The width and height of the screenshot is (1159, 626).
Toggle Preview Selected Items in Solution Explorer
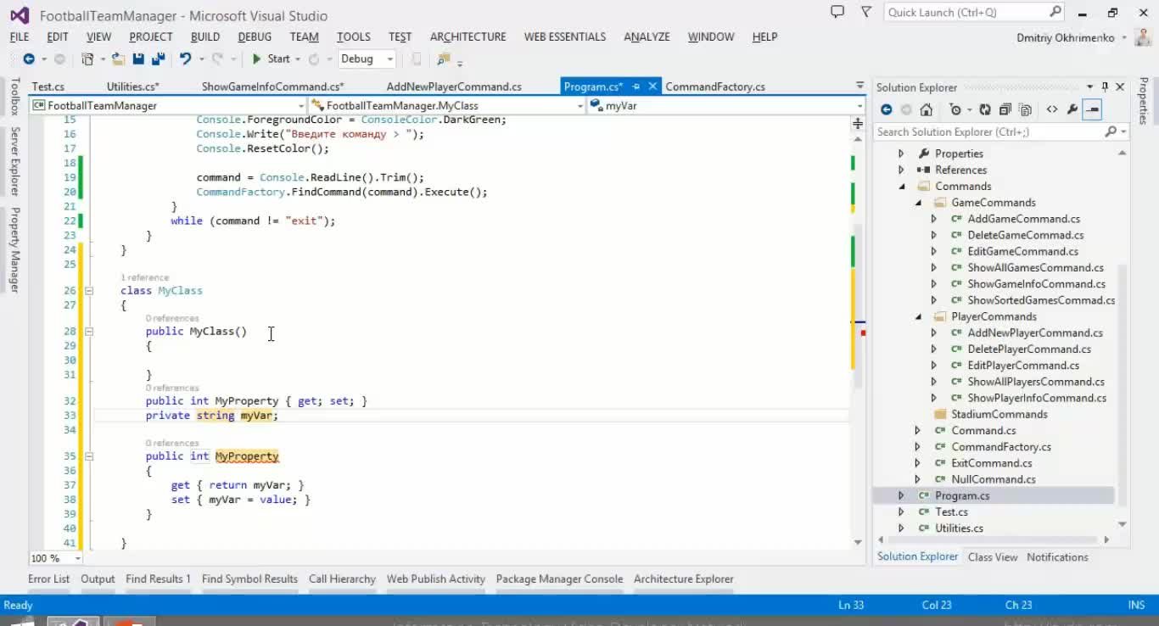pos(1093,109)
